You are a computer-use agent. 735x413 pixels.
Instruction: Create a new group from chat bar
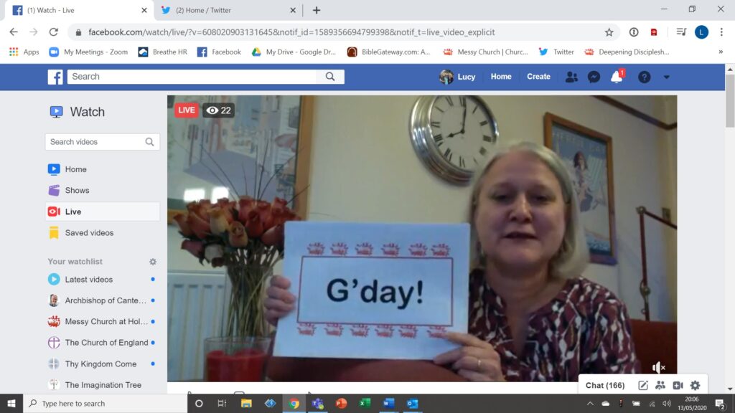[660, 386]
